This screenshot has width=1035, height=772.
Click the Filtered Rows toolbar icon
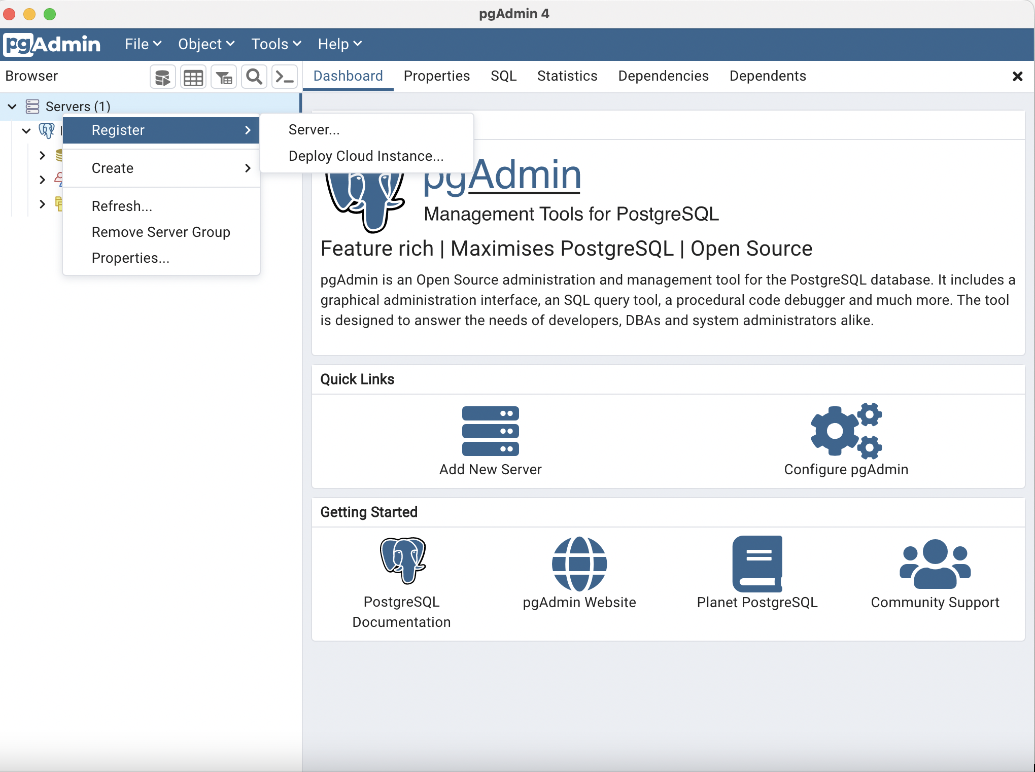(x=224, y=77)
